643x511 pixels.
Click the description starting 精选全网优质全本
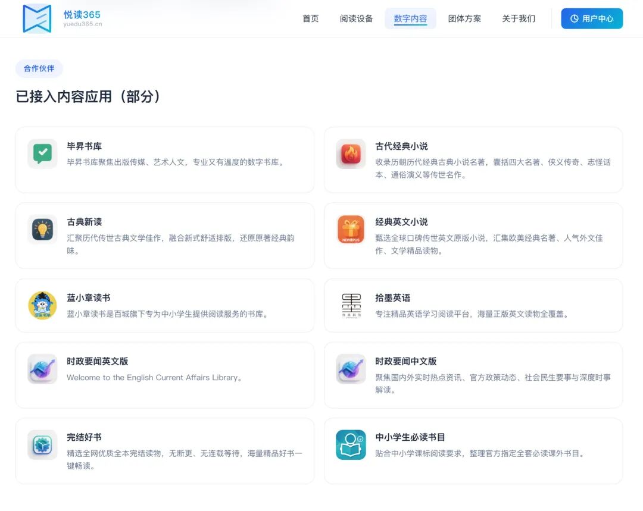click(185, 459)
